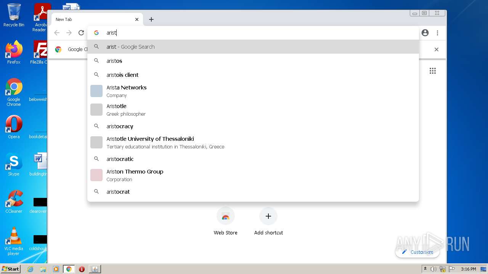This screenshot has height=274, width=488.
Task: Open CCleaner desktop shortcut
Action: [14, 202]
